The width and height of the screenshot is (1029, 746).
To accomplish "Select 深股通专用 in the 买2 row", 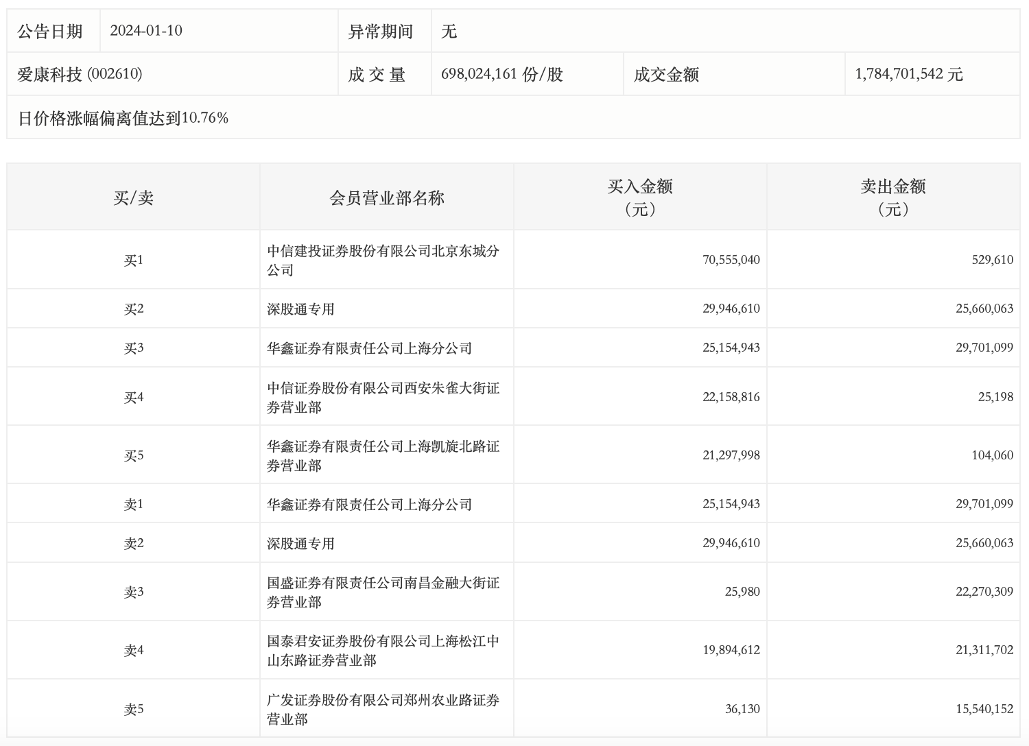I will coord(300,309).
